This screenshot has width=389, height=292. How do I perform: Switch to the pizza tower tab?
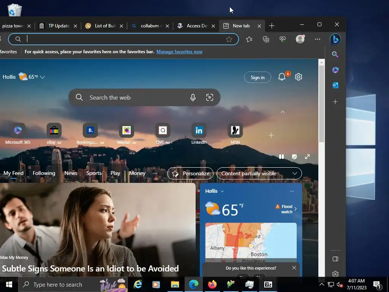[x=13, y=26]
